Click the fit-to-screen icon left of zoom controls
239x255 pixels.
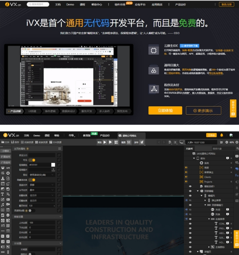(x=221, y=142)
